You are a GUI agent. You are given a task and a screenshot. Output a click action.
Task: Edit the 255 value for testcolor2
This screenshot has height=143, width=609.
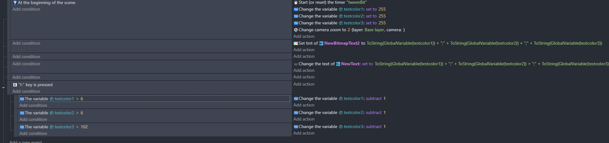tap(382, 16)
